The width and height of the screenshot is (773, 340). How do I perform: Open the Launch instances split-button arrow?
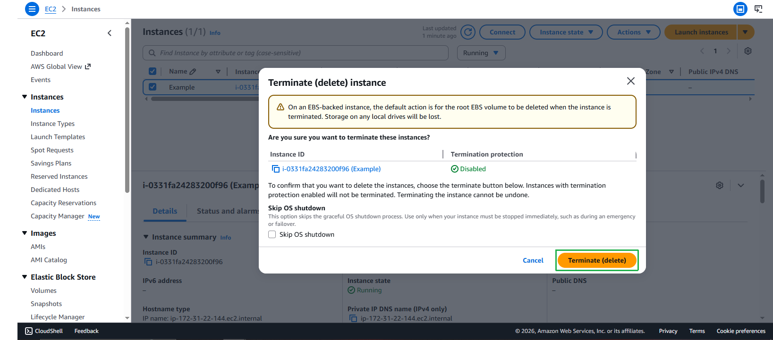(746, 32)
